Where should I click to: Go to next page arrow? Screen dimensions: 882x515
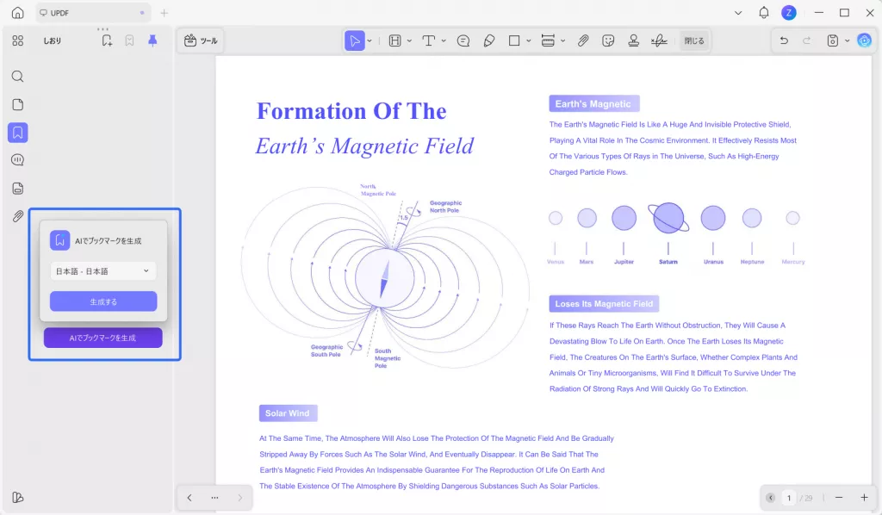click(239, 498)
